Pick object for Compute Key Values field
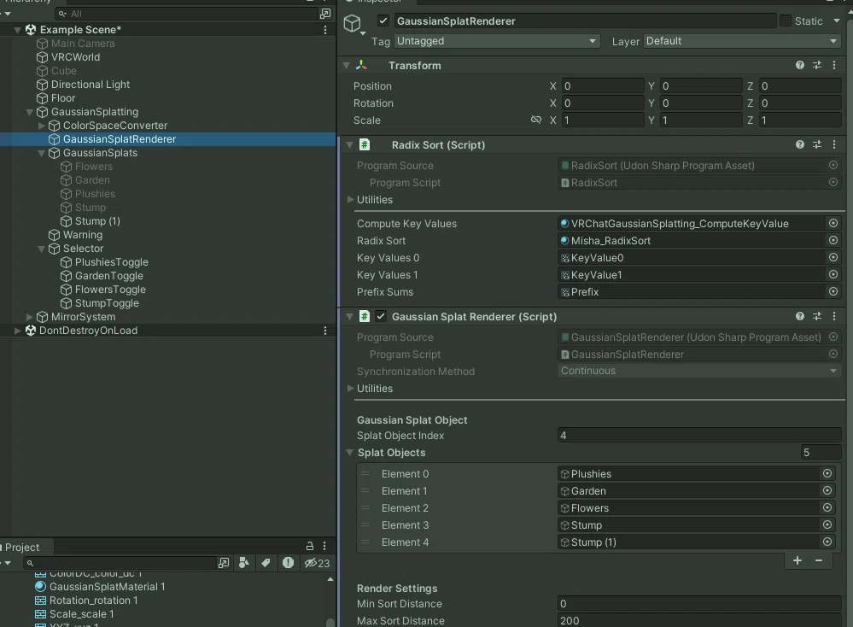Viewport: 853px width, 627px height. [x=833, y=223]
